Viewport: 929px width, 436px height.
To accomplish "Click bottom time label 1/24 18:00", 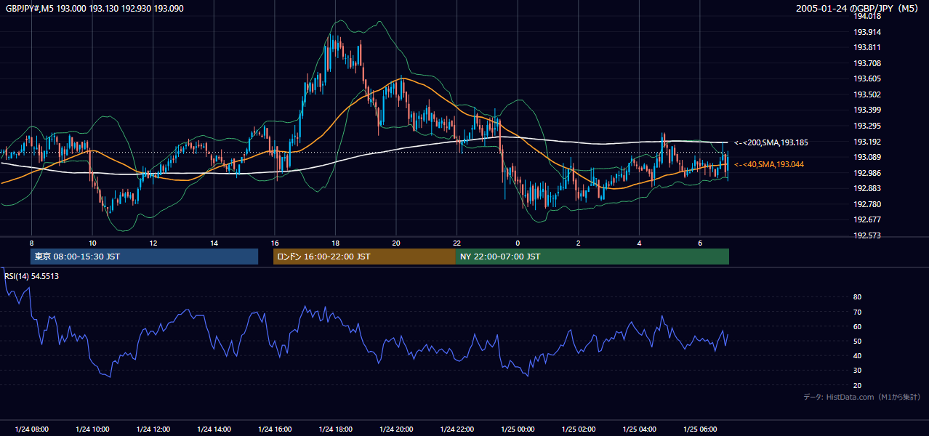I will click(x=335, y=429).
